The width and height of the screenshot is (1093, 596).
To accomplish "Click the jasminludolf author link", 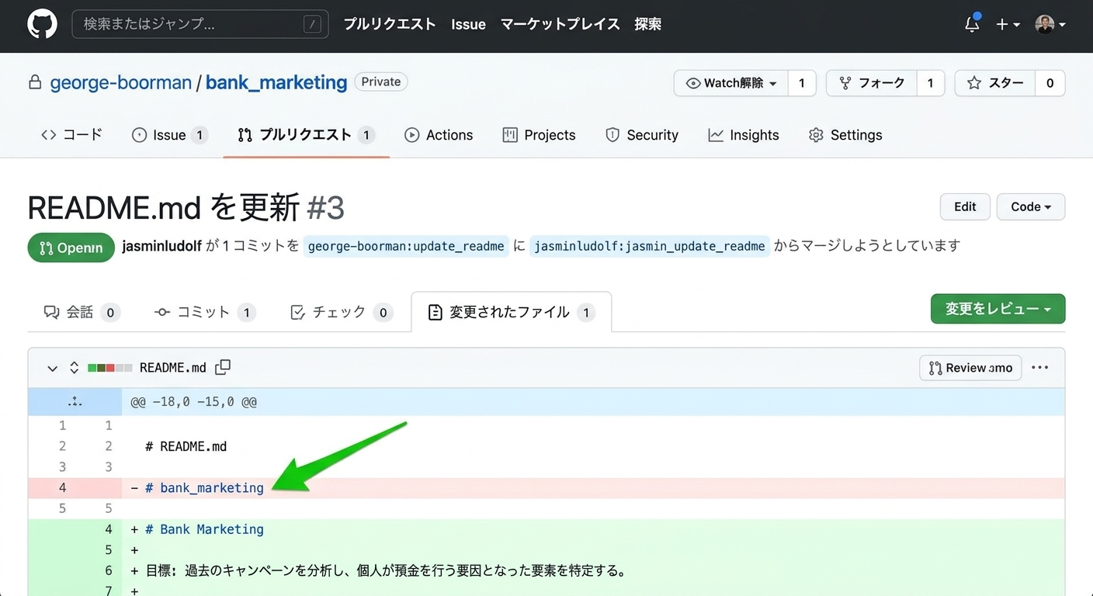I will 161,246.
